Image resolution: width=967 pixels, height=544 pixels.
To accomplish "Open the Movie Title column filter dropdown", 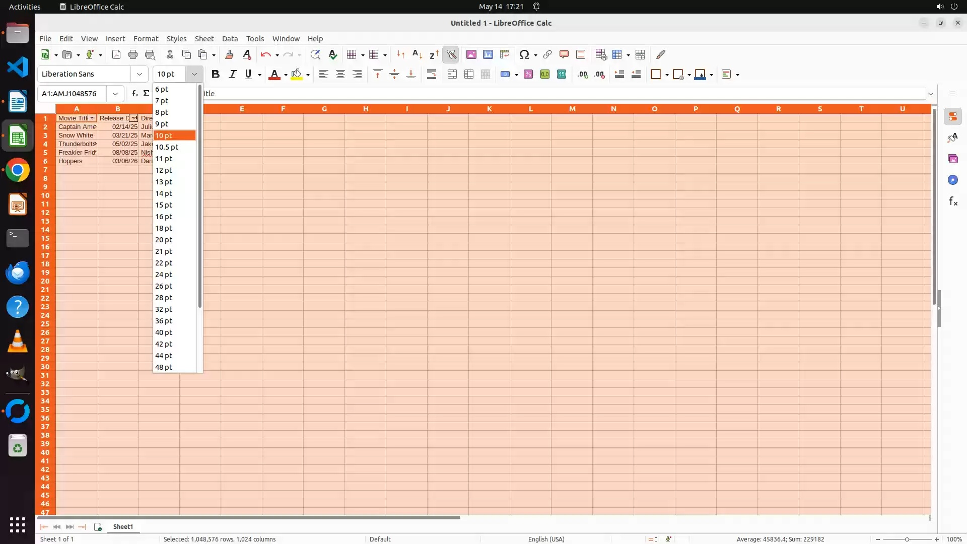I will [x=92, y=118].
